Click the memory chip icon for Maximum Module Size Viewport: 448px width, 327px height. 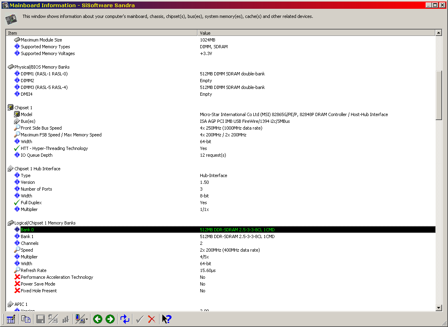click(17, 40)
